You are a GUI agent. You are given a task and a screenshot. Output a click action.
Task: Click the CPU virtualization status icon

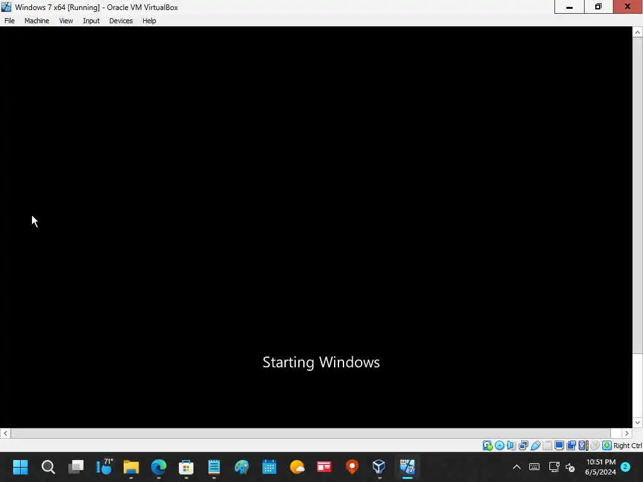[583, 446]
